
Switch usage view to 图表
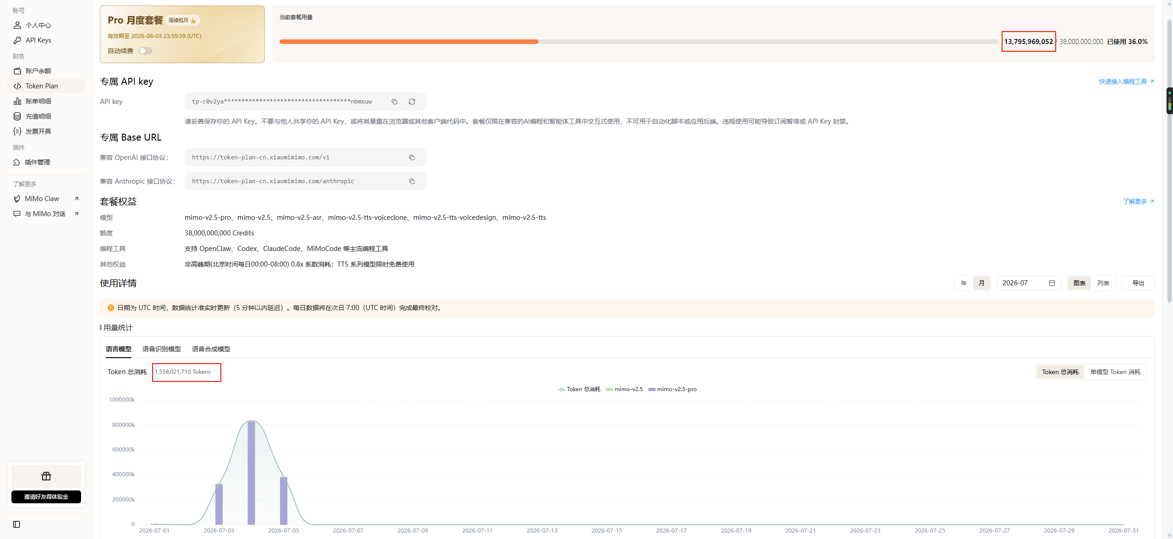(x=1080, y=283)
